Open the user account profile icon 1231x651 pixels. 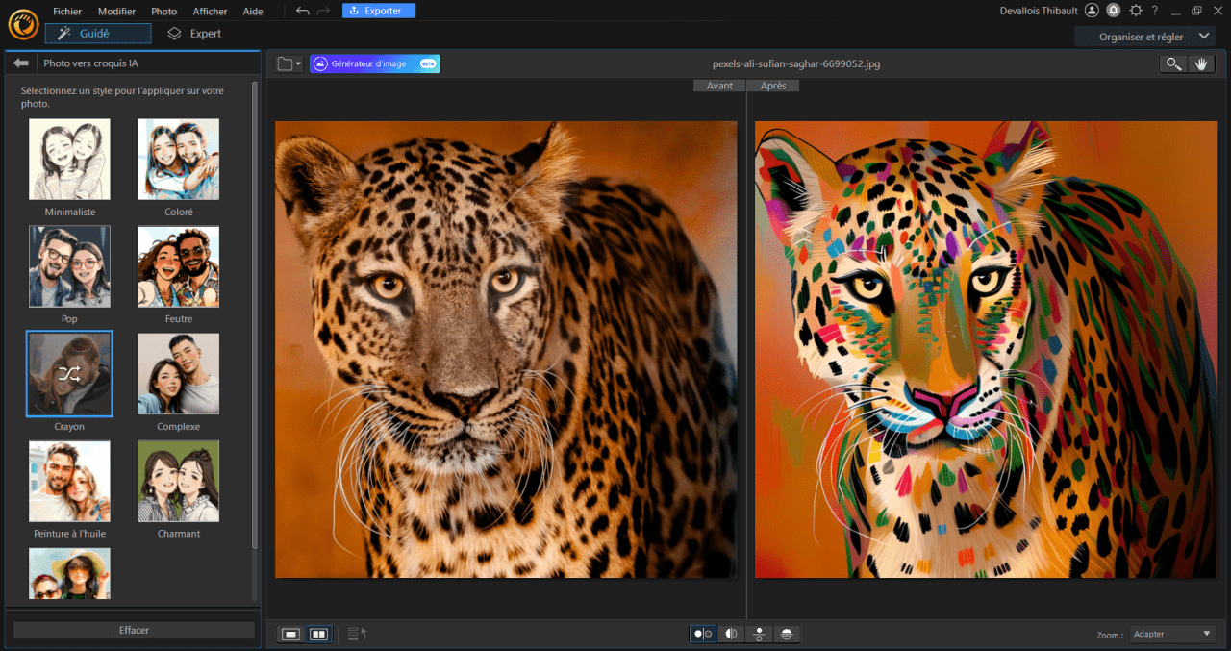(x=1092, y=11)
